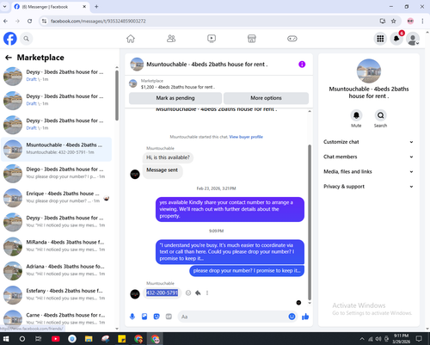
Task: Click the 'yes available Kindly share' message bubble
Action: pyautogui.click(x=230, y=209)
